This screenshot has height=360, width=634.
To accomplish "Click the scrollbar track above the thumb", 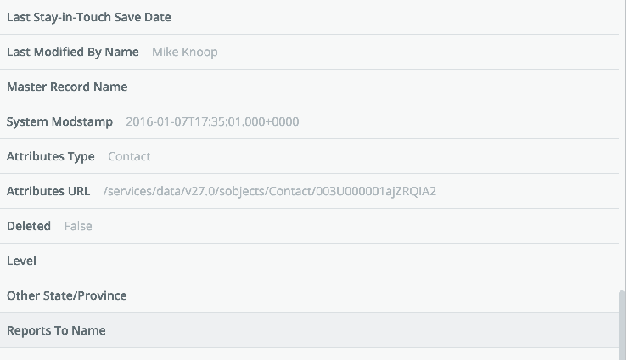I will tap(622, 145).
